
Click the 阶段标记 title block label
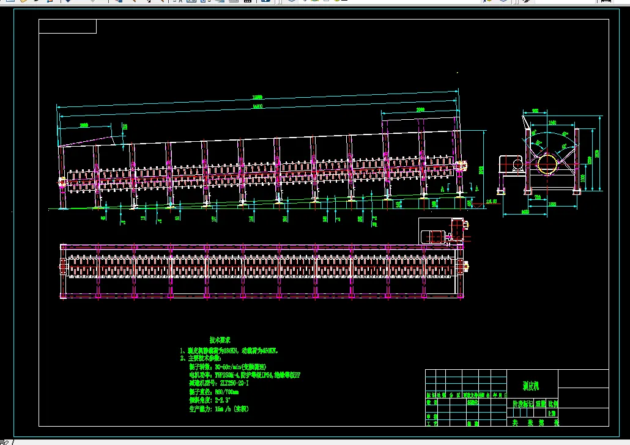[x=523, y=403]
